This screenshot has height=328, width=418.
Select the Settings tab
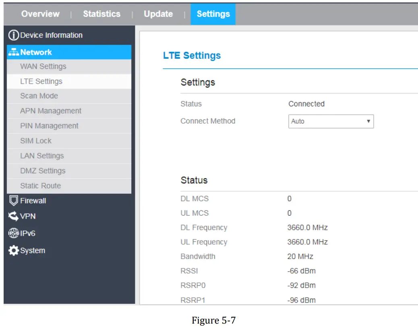click(213, 14)
